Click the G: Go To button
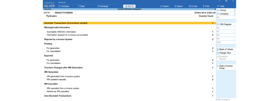This screenshot has width=279, height=101. point(129,6)
